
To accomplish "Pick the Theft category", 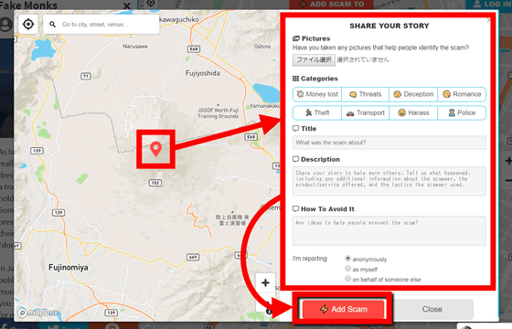I will (317, 113).
